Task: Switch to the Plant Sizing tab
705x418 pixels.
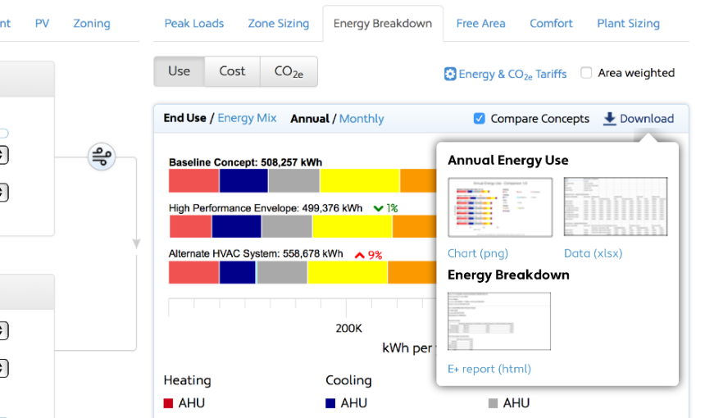Action: tap(628, 24)
